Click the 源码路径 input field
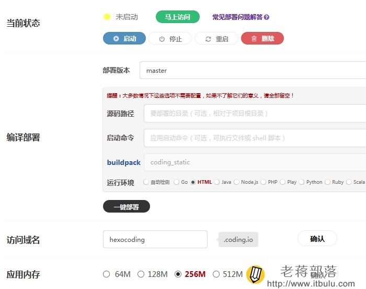 (255, 114)
